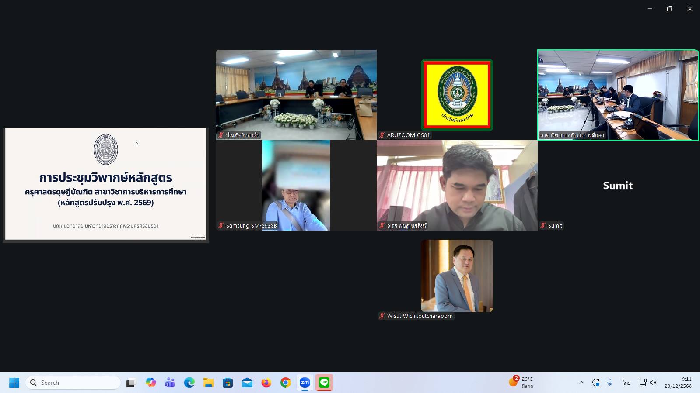The image size is (700, 393).
Task: Open File Explorer from the taskbar
Action: point(208,383)
